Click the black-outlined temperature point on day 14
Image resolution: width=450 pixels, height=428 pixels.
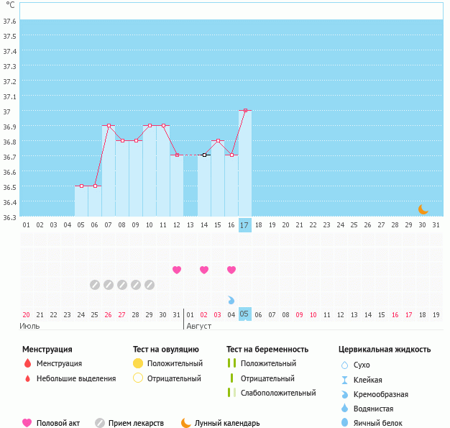tap(204, 155)
